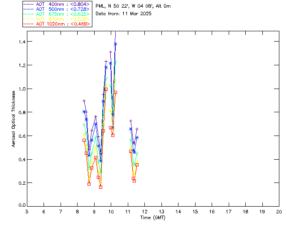Click the latest purple plus data marker
Screen dimensions: 287x229
[137, 129]
